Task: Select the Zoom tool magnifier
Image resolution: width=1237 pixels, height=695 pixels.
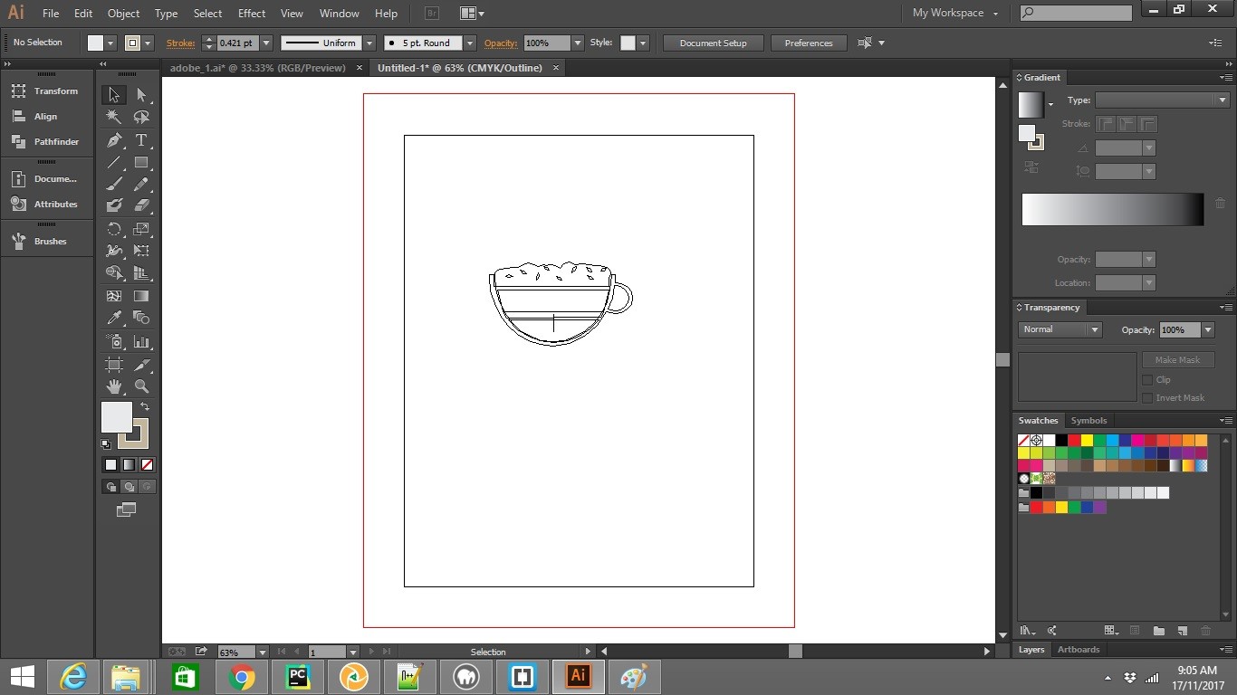Action: point(141,386)
